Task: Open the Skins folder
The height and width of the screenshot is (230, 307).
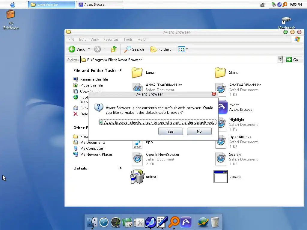Action: click(x=226, y=72)
